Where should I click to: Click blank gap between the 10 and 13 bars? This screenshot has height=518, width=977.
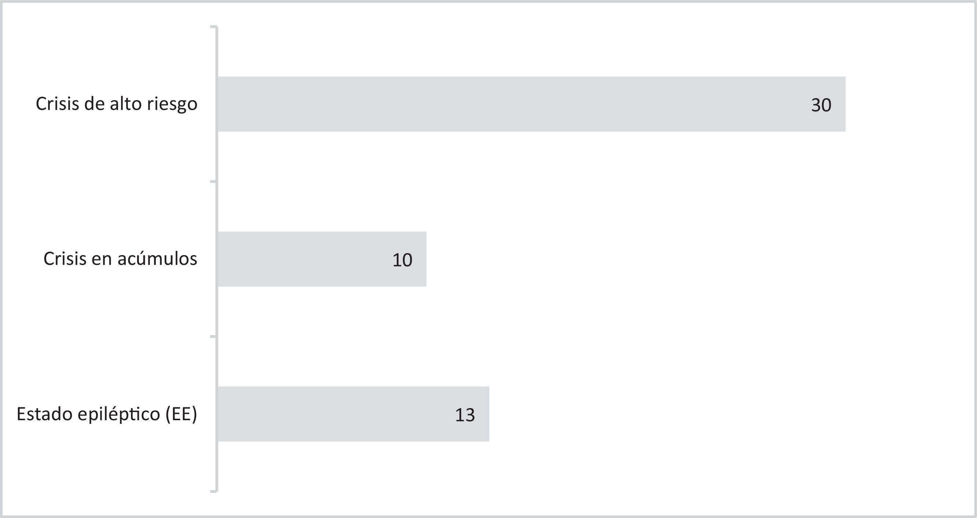pyautogui.click(x=531, y=337)
